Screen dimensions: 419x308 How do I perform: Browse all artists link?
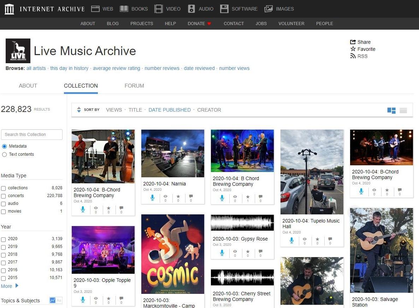(x=36, y=68)
